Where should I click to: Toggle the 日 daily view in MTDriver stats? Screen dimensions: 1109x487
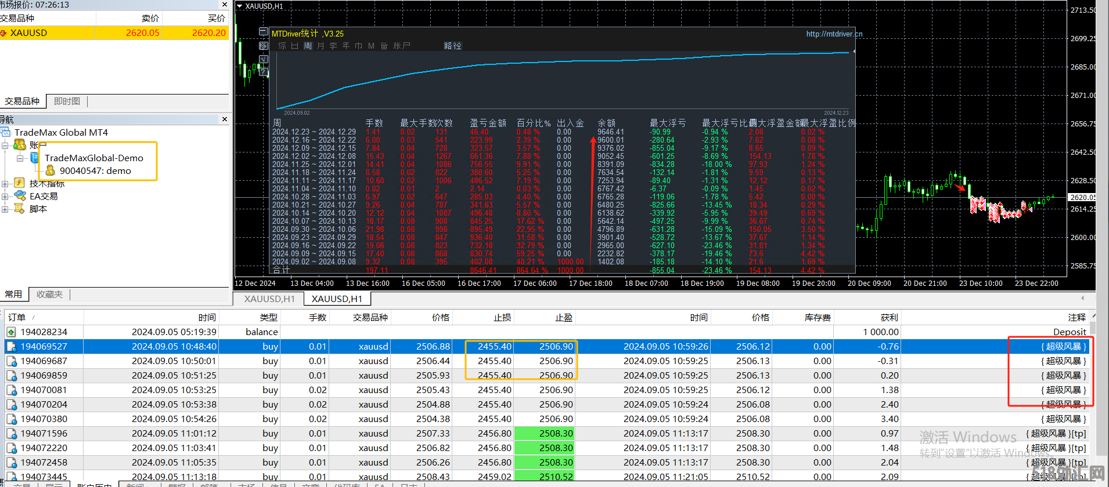pyautogui.click(x=295, y=46)
